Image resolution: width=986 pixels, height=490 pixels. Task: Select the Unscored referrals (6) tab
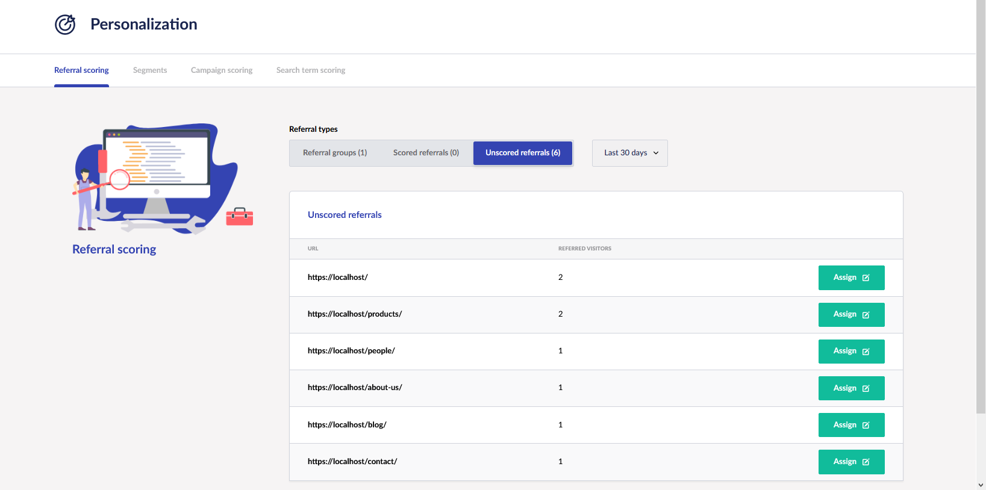[523, 153]
